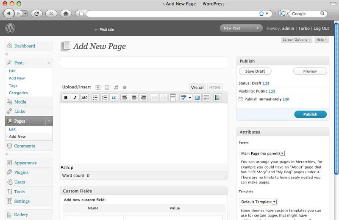Viewport: 339px width, 220px height.
Task: Expand Screen Options panel
Action: point(296,39)
